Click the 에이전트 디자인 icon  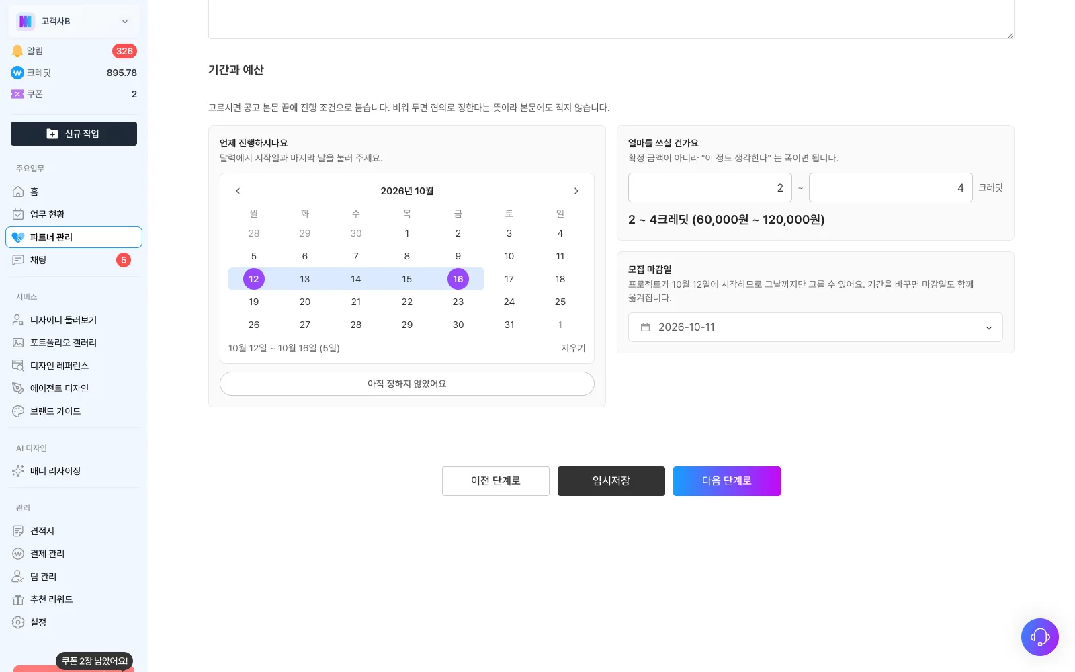pos(18,388)
